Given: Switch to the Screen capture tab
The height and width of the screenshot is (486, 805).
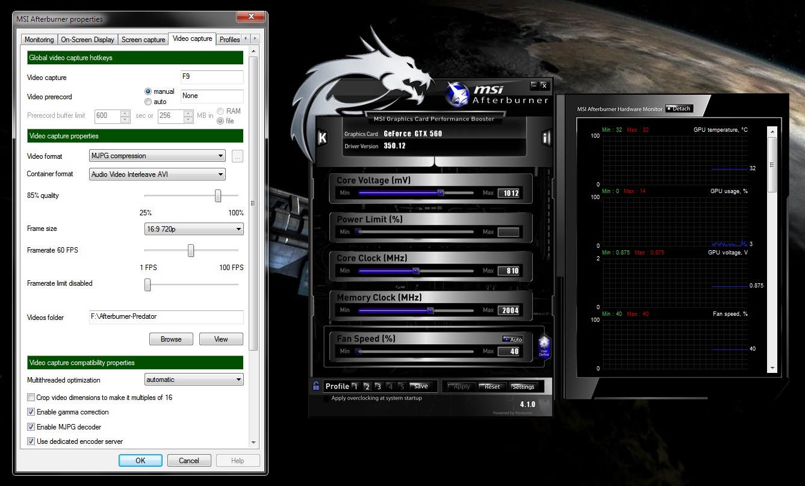Looking at the screenshot, I should (x=143, y=40).
